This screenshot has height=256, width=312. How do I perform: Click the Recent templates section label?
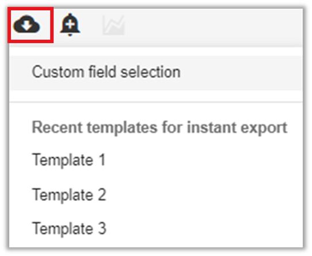click(x=159, y=127)
